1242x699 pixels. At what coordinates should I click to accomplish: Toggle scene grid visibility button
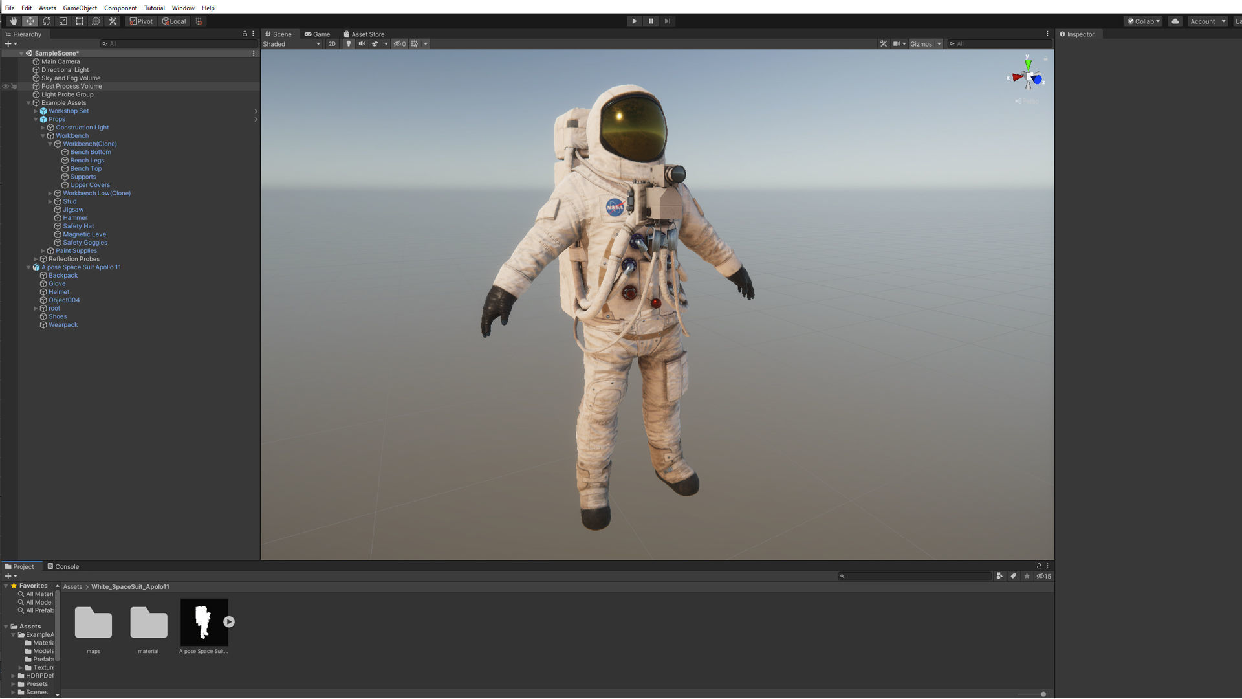pos(415,44)
